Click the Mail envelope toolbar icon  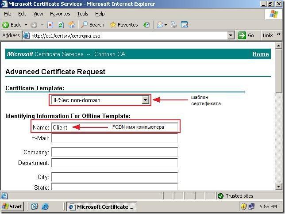point(160,25)
